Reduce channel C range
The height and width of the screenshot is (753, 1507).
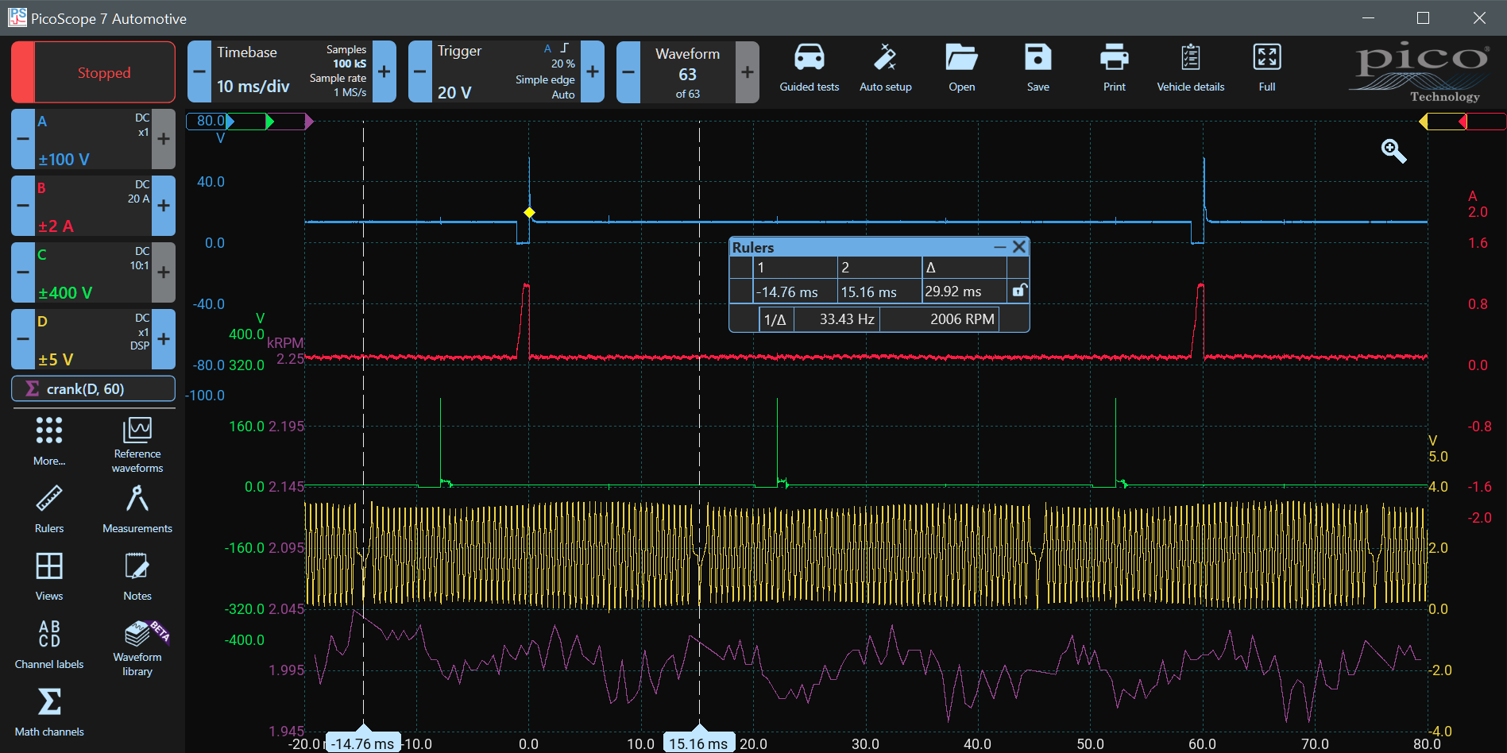(23, 272)
